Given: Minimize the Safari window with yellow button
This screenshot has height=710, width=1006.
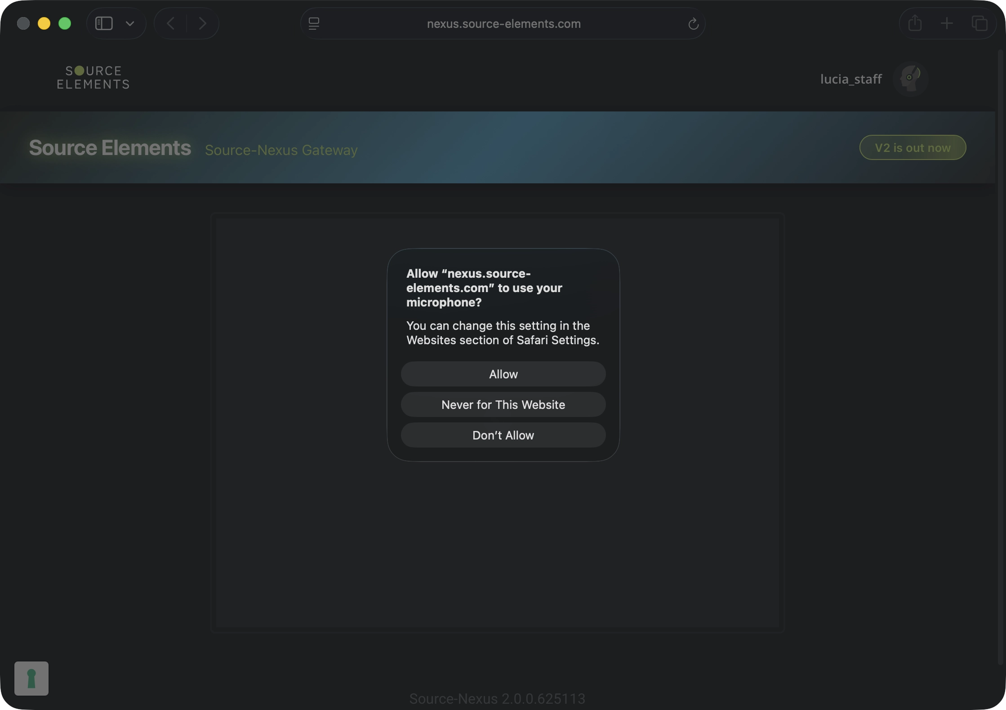Looking at the screenshot, I should [x=44, y=23].
